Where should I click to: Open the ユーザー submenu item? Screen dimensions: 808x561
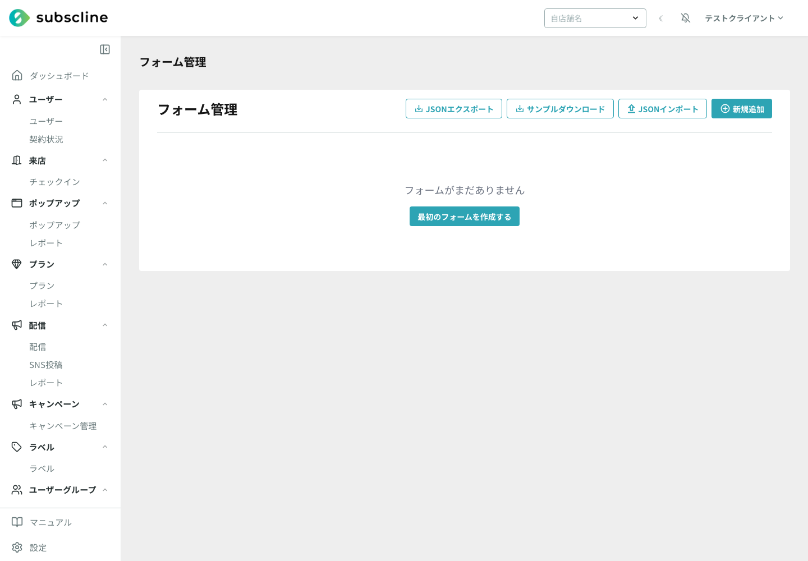tap(46, 121)
